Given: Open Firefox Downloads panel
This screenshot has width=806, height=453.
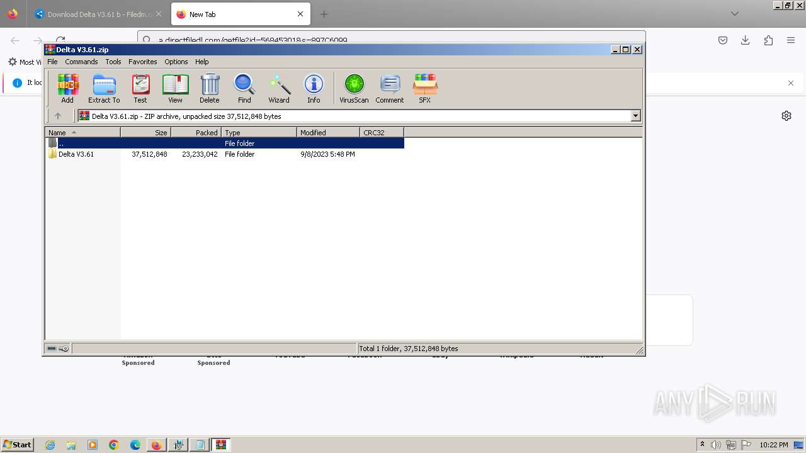Looking at the screenshot, I should tap(746, 40).
